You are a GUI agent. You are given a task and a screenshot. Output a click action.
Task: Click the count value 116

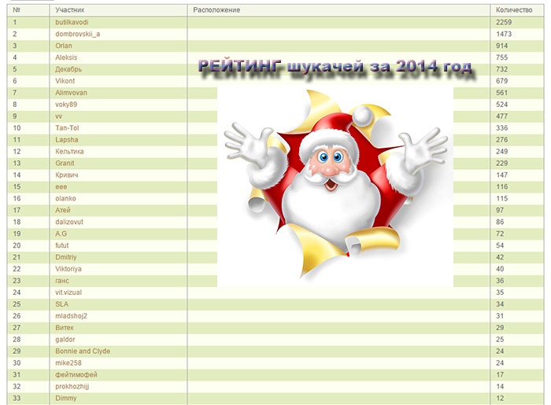point(502,186)
